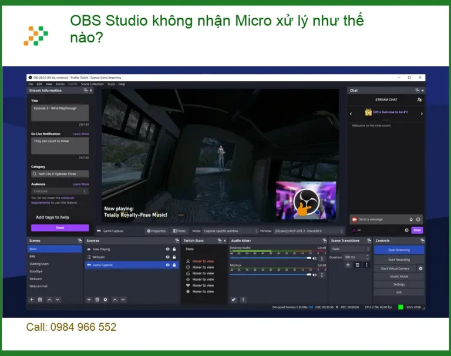Screen dimensions: 451x356
Task: Open Fade transition type dropdown
Action: [x=350, y=249]
